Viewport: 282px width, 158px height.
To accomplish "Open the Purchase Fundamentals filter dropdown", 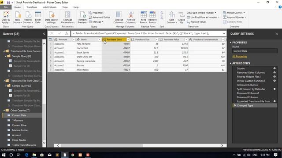I will [223, 39].
